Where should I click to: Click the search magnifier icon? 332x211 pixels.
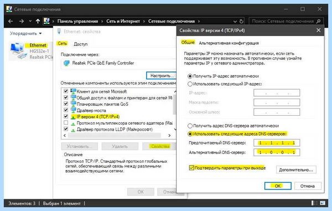319,21
